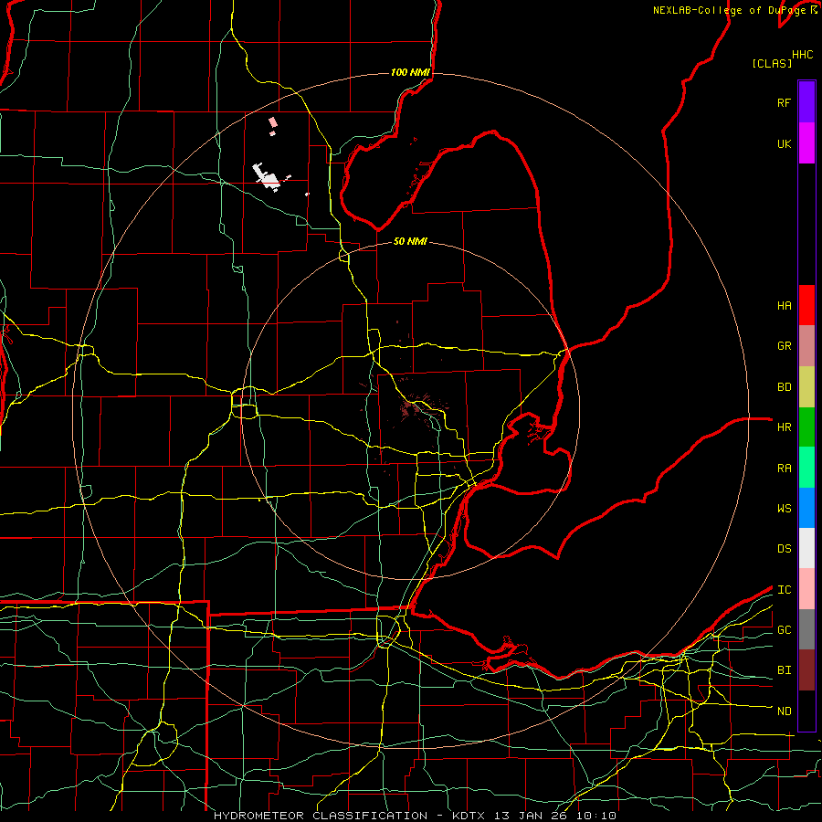Image resolution: width=822 pixels, height=822 pixels.
Task: Click the UK magenta legend swatch
Action: coord(806,143)
